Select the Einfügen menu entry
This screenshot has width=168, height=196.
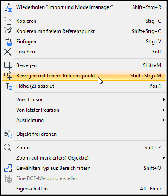84,42
